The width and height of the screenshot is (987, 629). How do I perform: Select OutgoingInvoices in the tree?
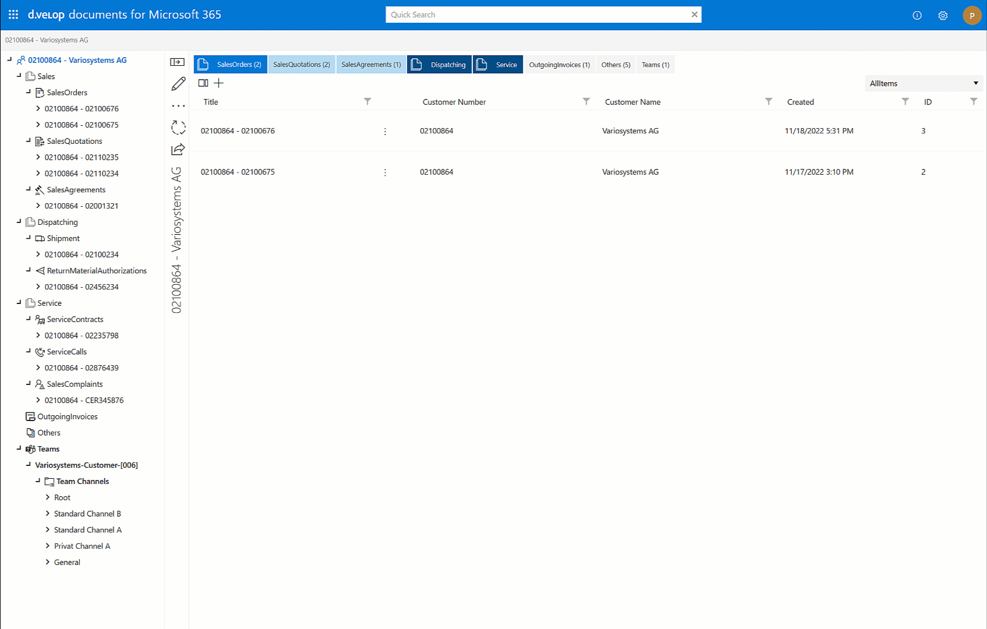pos(67,416)
